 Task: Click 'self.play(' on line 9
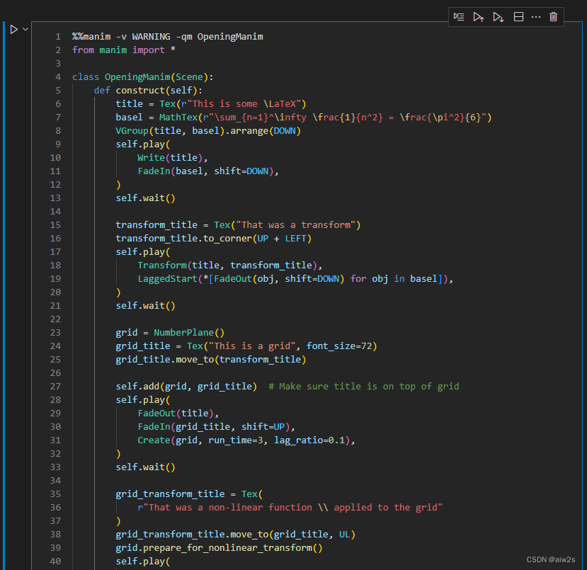(x=142, y=144)
